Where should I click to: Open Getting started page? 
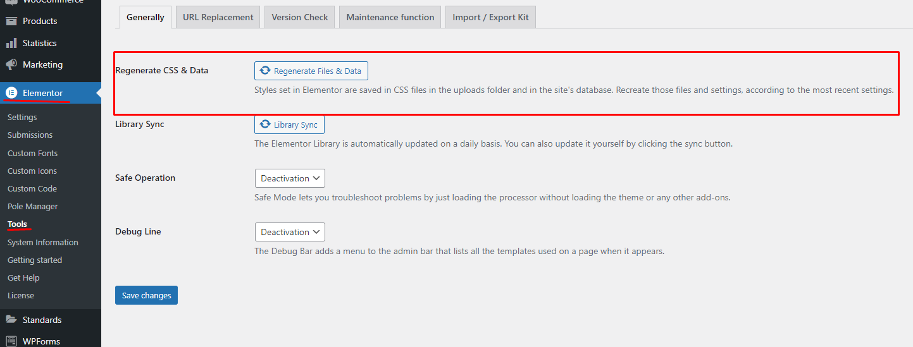(35, 260)
